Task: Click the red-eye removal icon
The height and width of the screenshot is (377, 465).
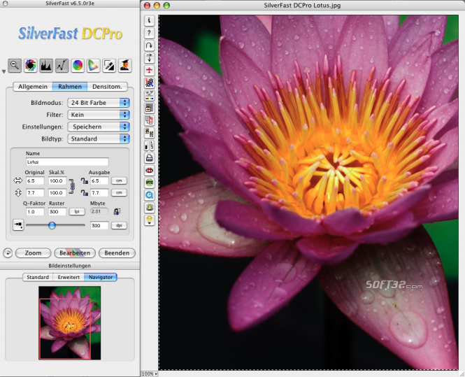Action: pyautogui.click(x=150, y=170)
